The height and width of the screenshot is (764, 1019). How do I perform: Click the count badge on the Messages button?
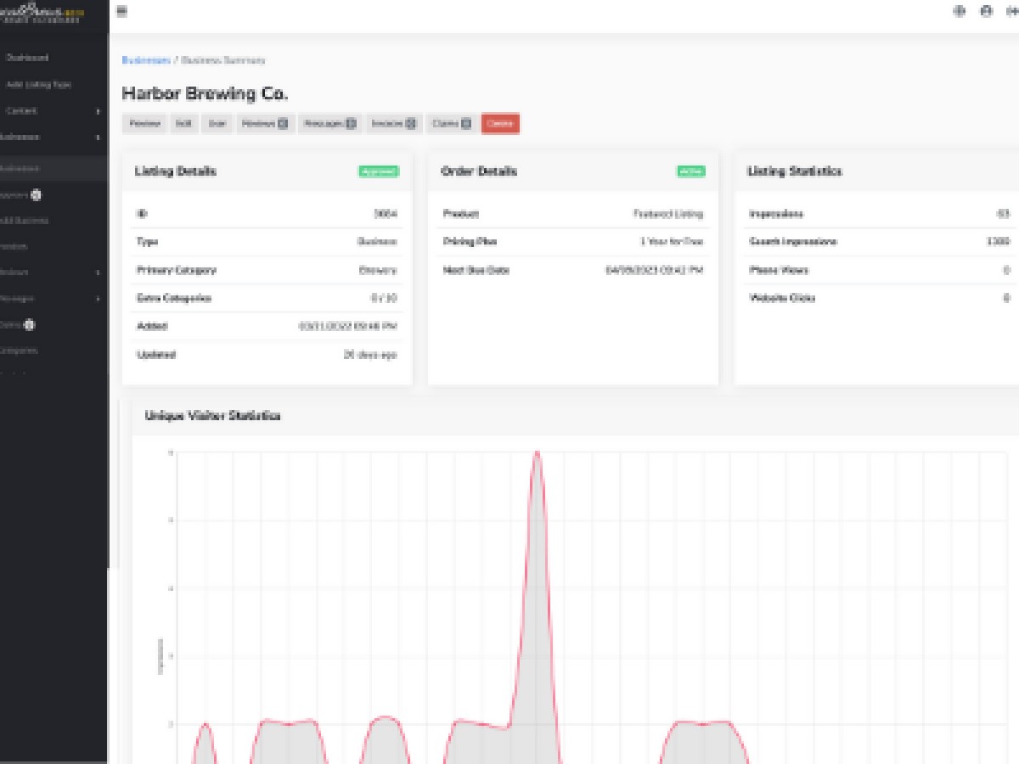(351, 124)
